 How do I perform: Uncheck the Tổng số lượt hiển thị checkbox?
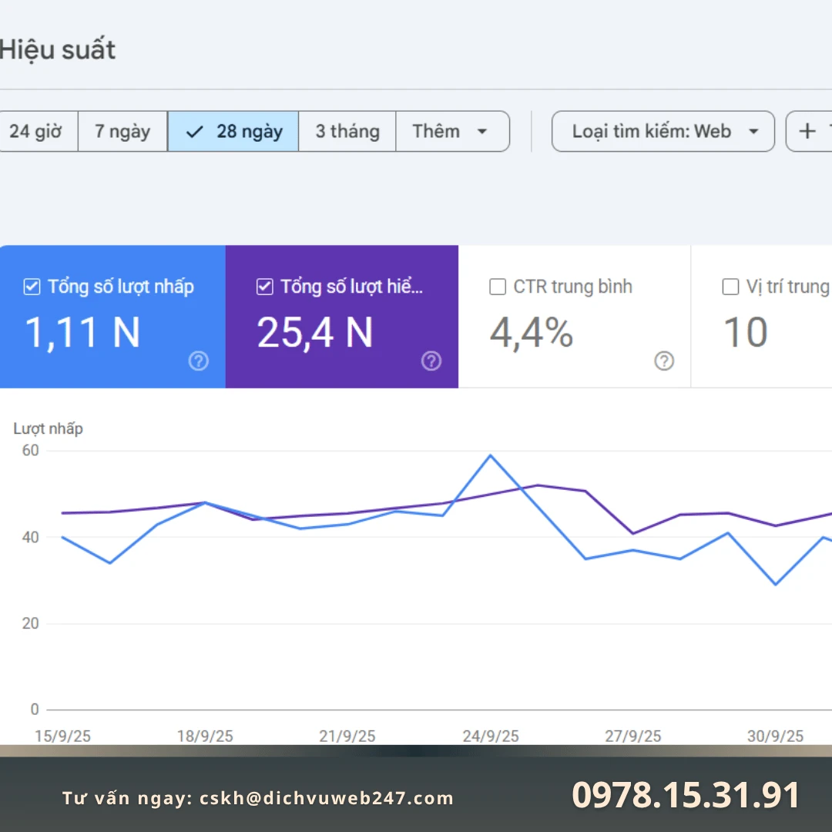click(264, 287)
